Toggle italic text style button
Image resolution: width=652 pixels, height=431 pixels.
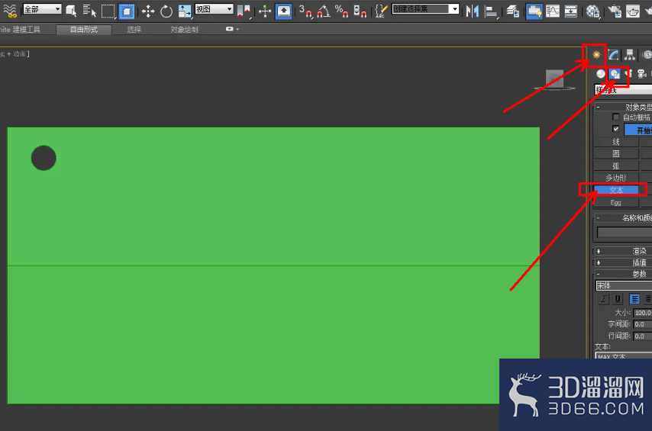603,299
